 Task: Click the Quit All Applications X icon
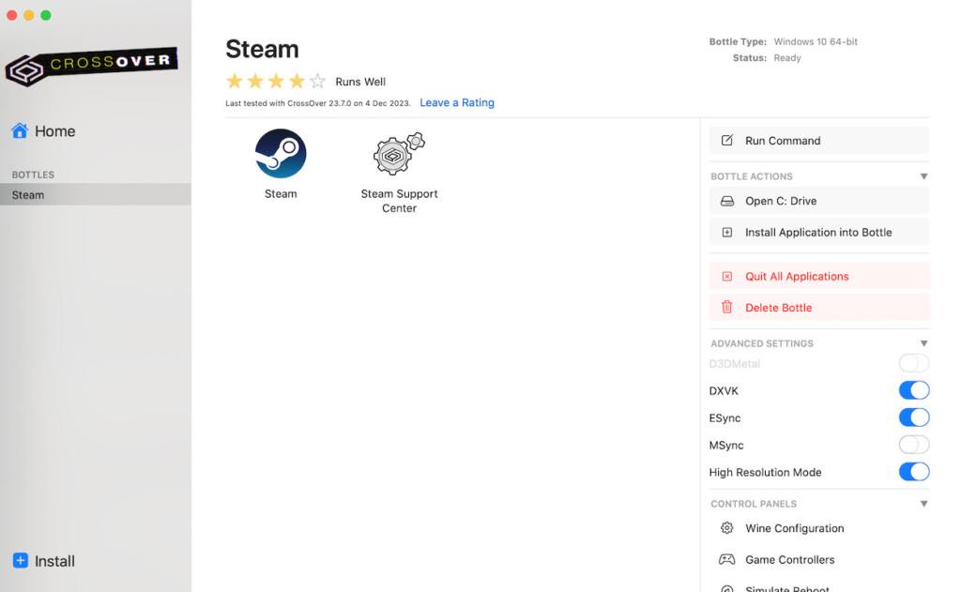[x=727, y=277]
